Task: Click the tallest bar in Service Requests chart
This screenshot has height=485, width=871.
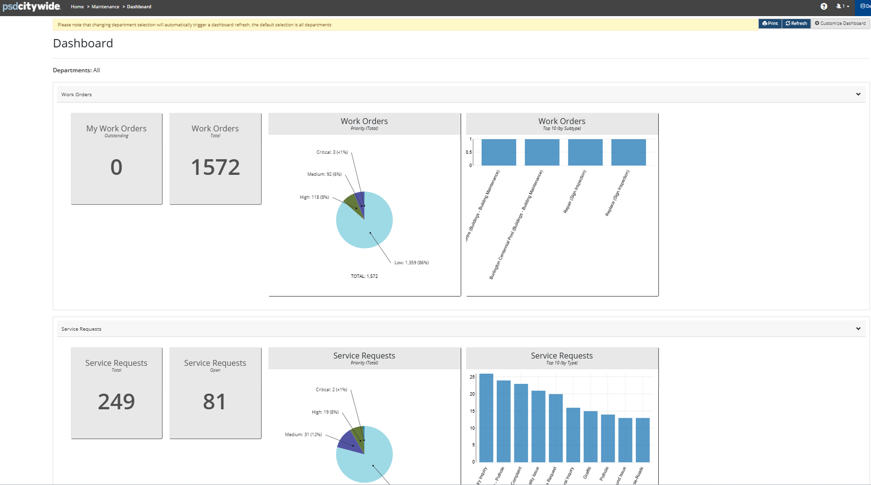Action: (486, 418)
